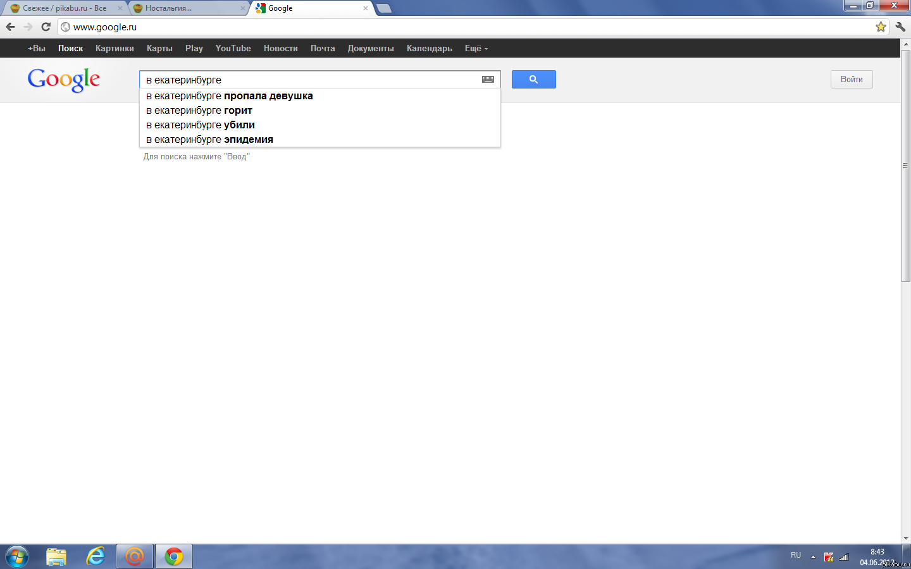The width and height of the screenshot is (911, 569).
Task: Switch to the Свежее / pikabu.ru tab
Action: [x=65, y=8]
